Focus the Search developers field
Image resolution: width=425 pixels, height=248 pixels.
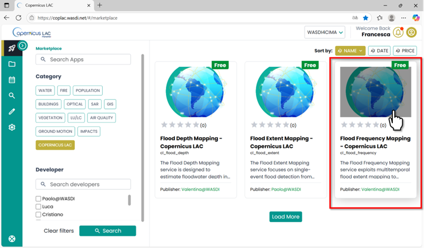(83, 184)
